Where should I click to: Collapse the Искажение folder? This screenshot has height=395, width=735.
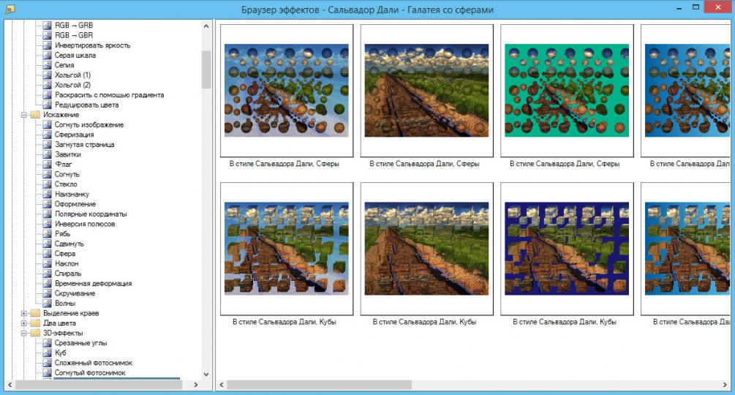[24, 115]
